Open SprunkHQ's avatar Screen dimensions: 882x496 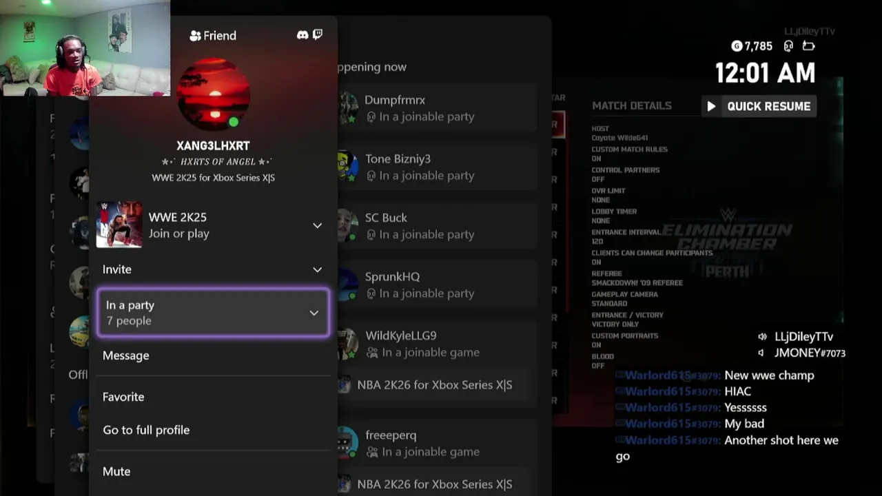click(348, 285)
